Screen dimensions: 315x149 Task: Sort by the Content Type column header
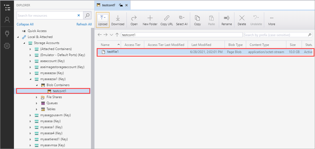(266, 45)
